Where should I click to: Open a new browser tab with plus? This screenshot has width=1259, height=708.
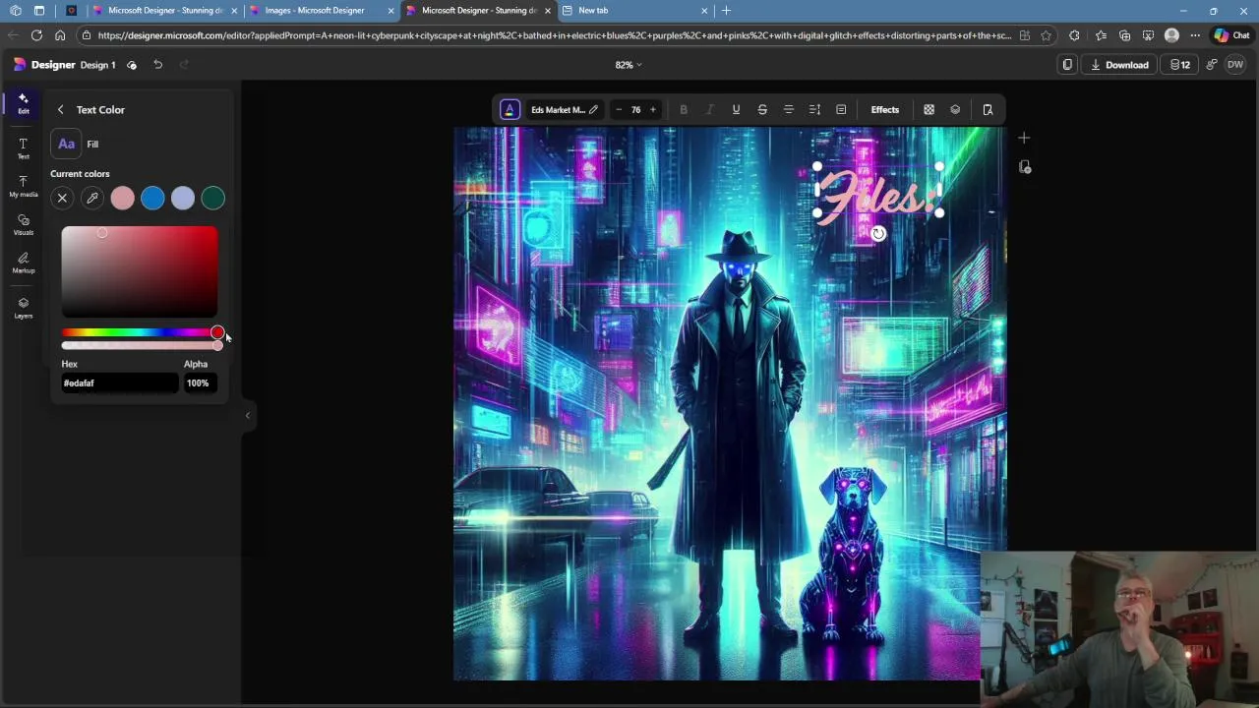coord(726,10)
